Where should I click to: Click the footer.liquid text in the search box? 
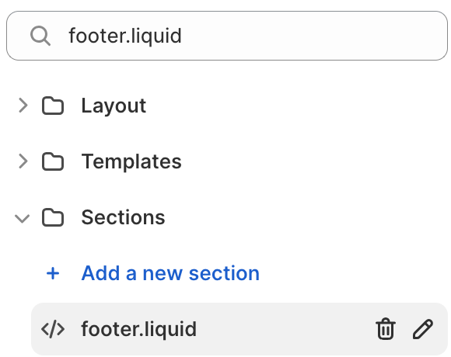(x=125, y=36)
